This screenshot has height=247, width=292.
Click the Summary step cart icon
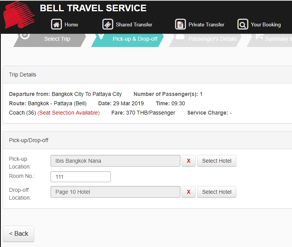[259, 37]
